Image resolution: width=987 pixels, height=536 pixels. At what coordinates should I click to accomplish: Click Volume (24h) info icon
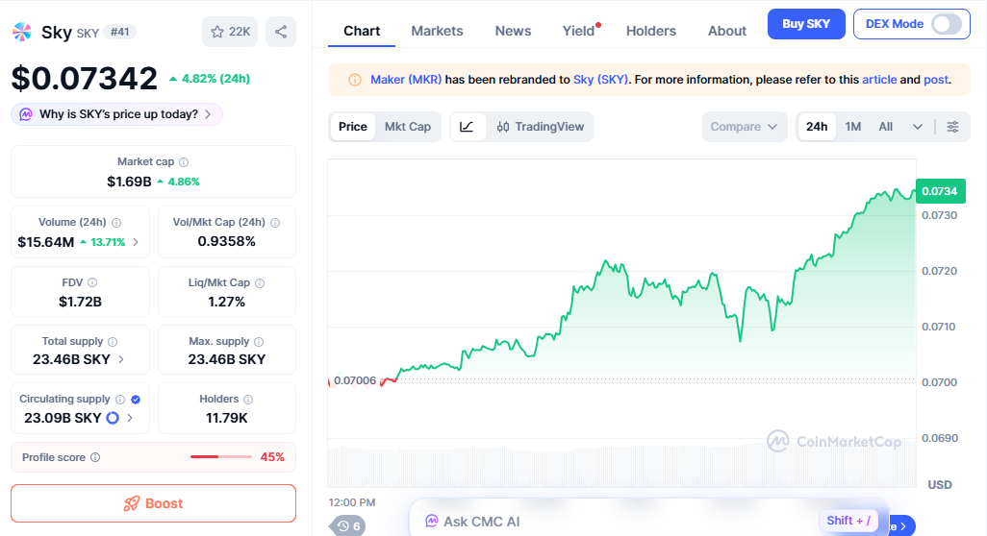(116, 223)
